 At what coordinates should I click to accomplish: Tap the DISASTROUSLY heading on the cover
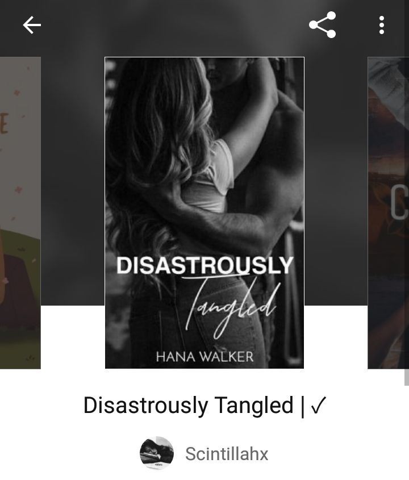pyautogui.click(x=205, y=265)
